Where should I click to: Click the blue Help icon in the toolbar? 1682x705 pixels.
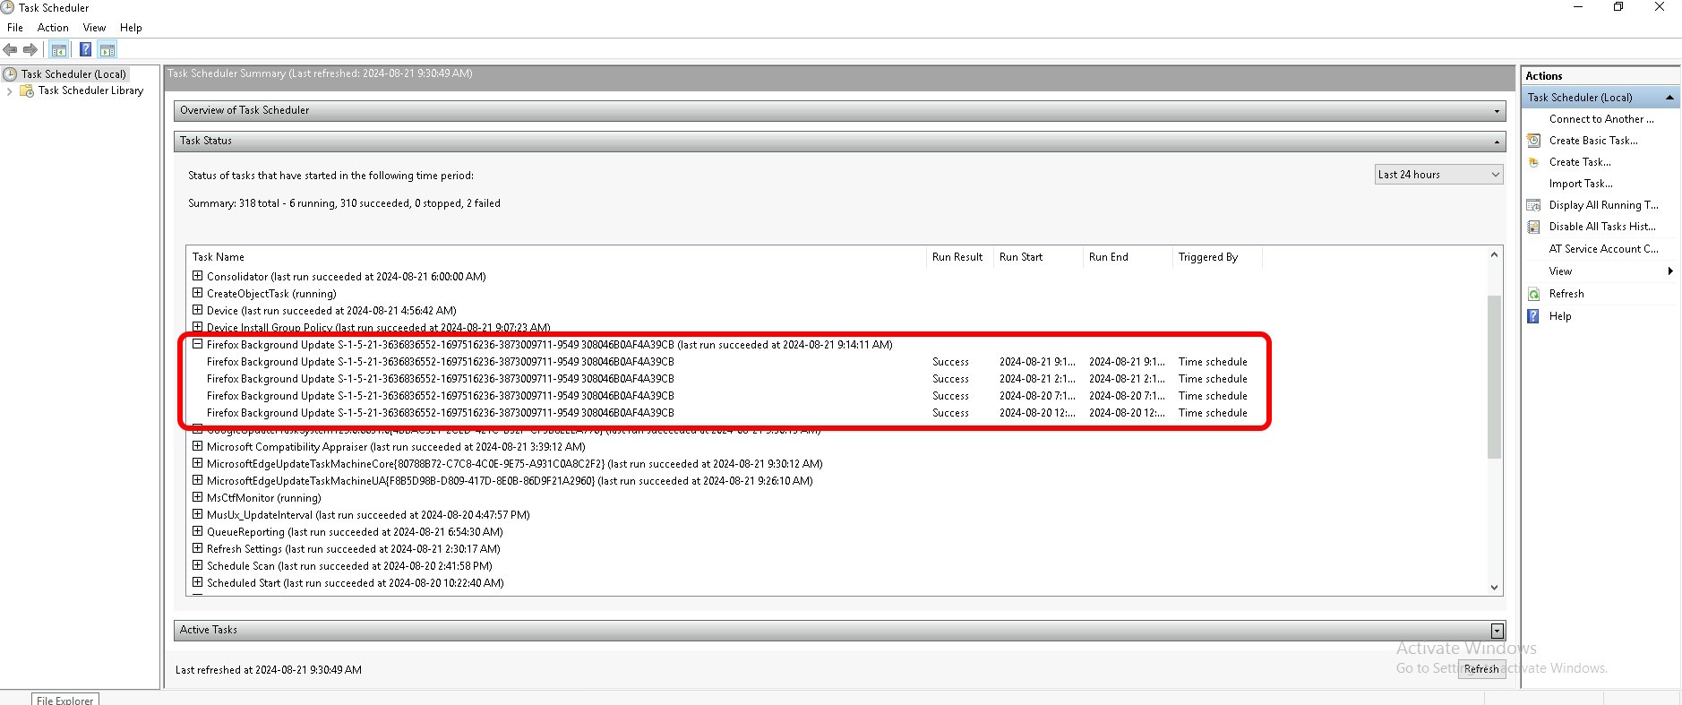pyautogui.click(x=85, y=50)
